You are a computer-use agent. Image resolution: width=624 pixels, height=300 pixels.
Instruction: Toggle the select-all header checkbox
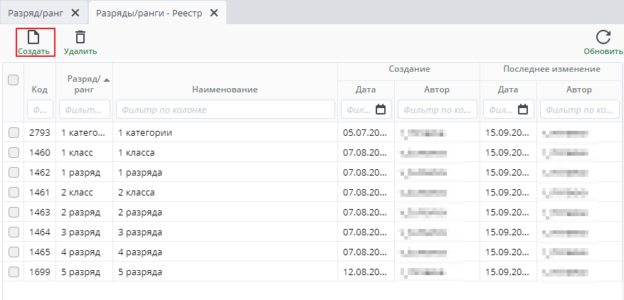point(13,80)
